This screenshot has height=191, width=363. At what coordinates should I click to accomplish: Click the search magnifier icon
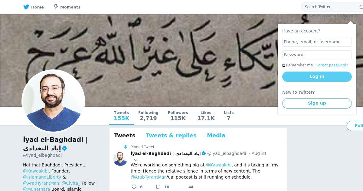pos(361,7)
